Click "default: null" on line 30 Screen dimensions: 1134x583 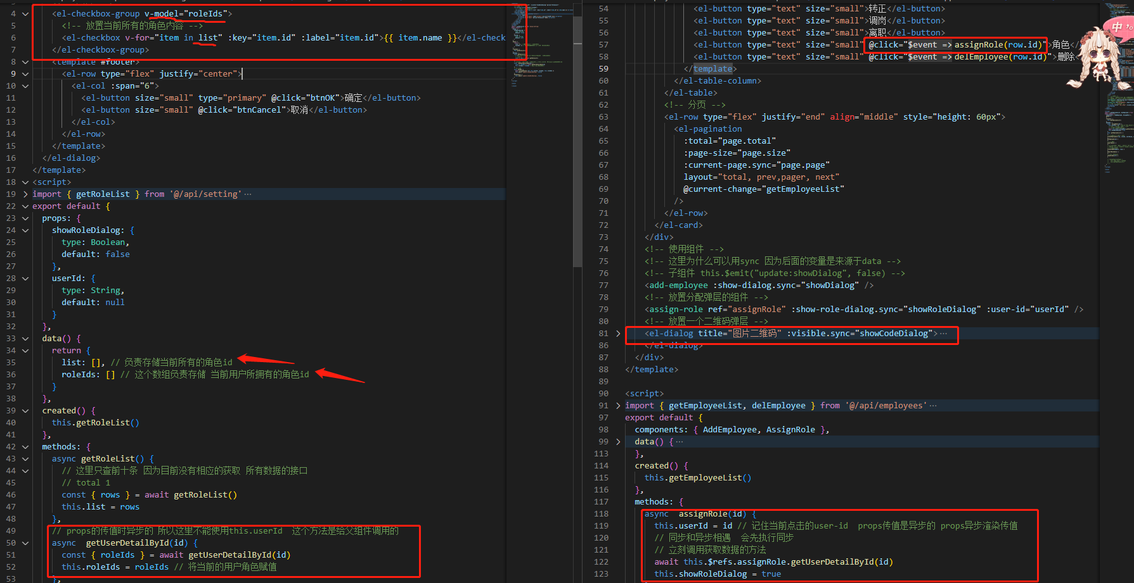pos(93,303)
